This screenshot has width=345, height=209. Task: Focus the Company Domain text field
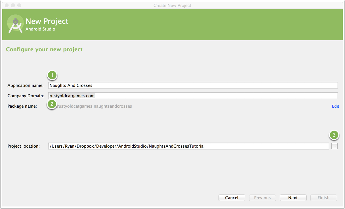point(193,96)
